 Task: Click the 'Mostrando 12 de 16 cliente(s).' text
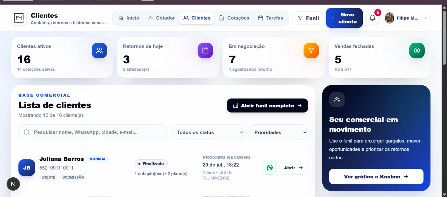51,115
